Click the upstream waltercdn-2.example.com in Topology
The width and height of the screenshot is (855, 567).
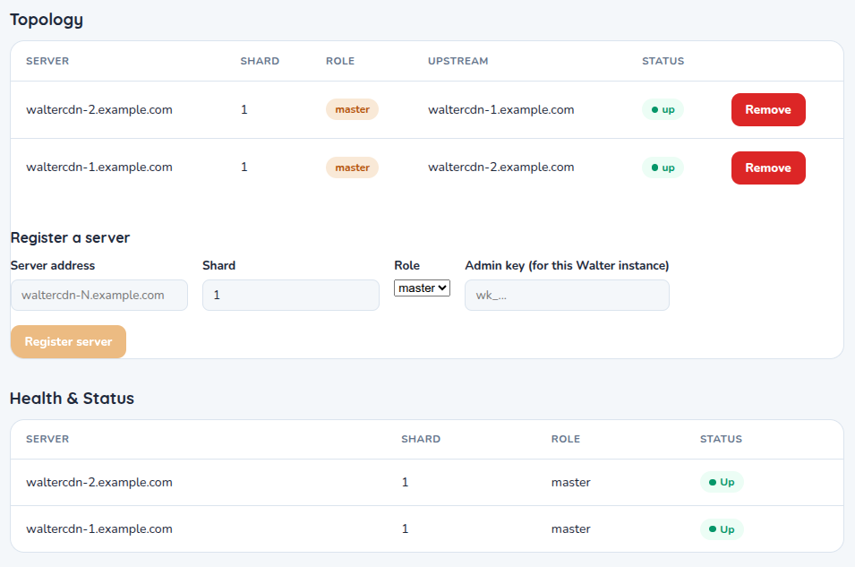(x=501, y=167)
